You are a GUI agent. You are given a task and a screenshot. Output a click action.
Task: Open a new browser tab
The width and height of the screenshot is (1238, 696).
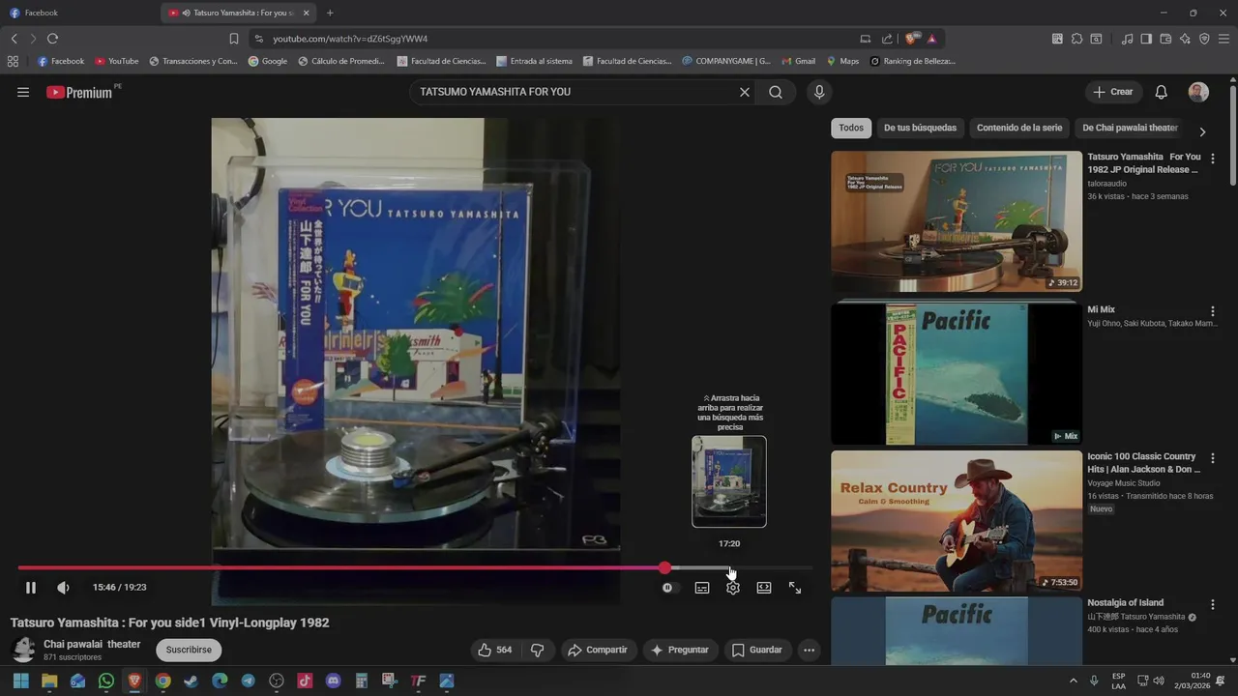click(330, 13)
